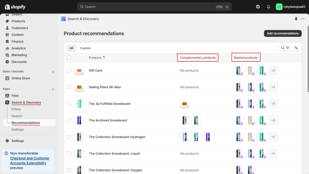Viewport: 309px width, 174px height.
Task: Open the sort order icon button
Action: click(x=296, y=48)
